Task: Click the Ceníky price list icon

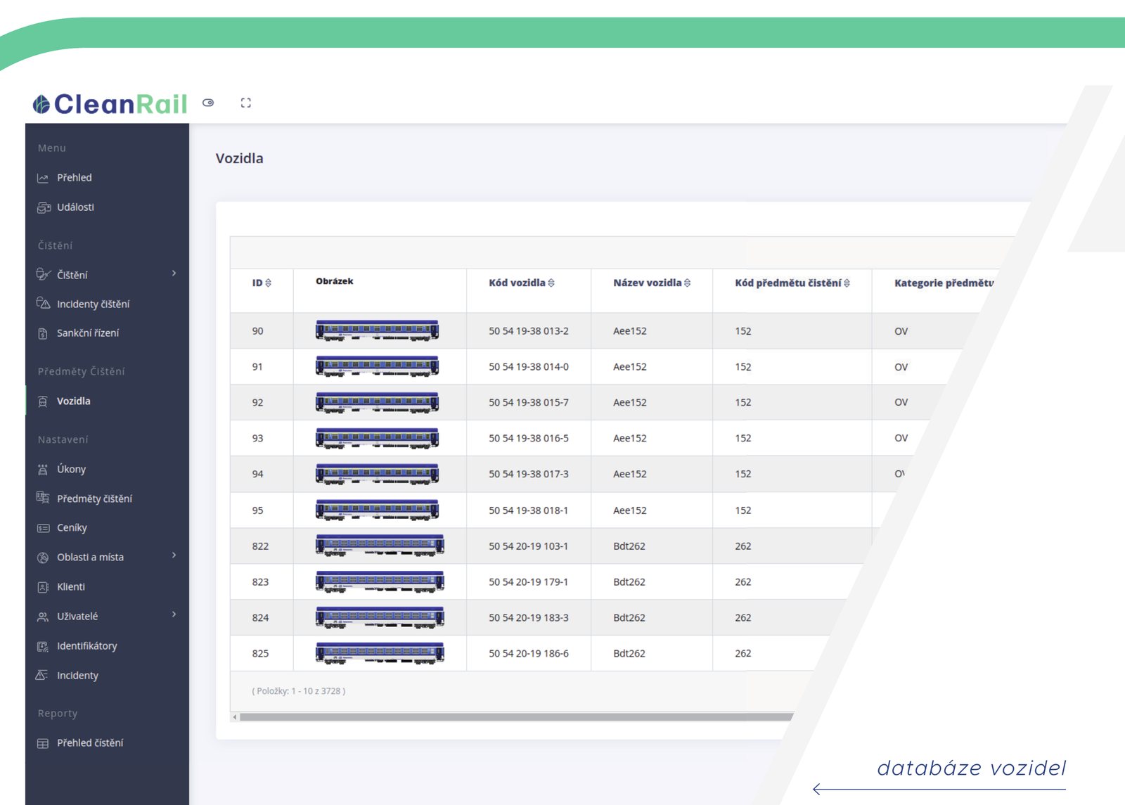Action: (43, 528)
